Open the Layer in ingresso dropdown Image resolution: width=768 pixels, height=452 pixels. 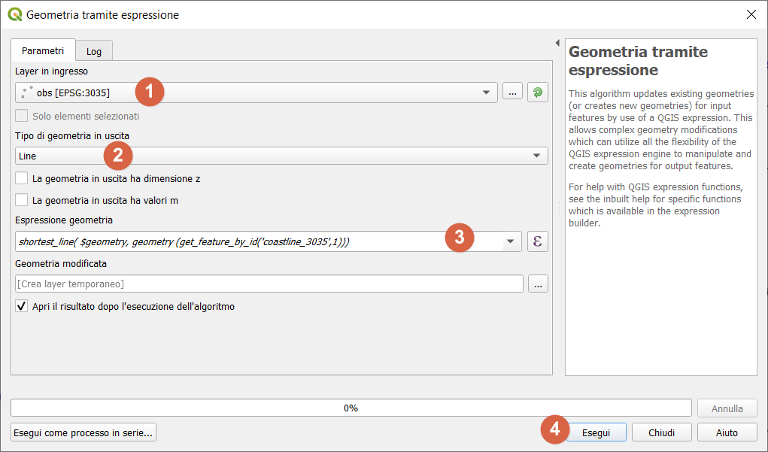coord(485,93)
